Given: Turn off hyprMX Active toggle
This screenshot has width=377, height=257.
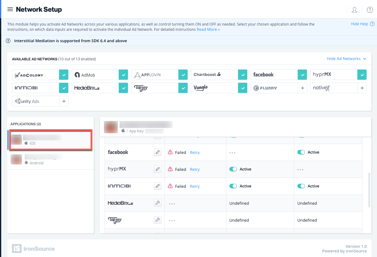Looking at the screenshot, I should coord(233,169).
